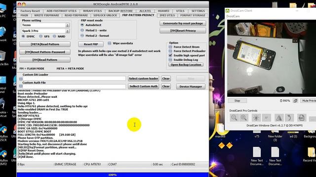316x177 pixels.
Task: Clear the Custom DA Loader field
Action: 166,79
